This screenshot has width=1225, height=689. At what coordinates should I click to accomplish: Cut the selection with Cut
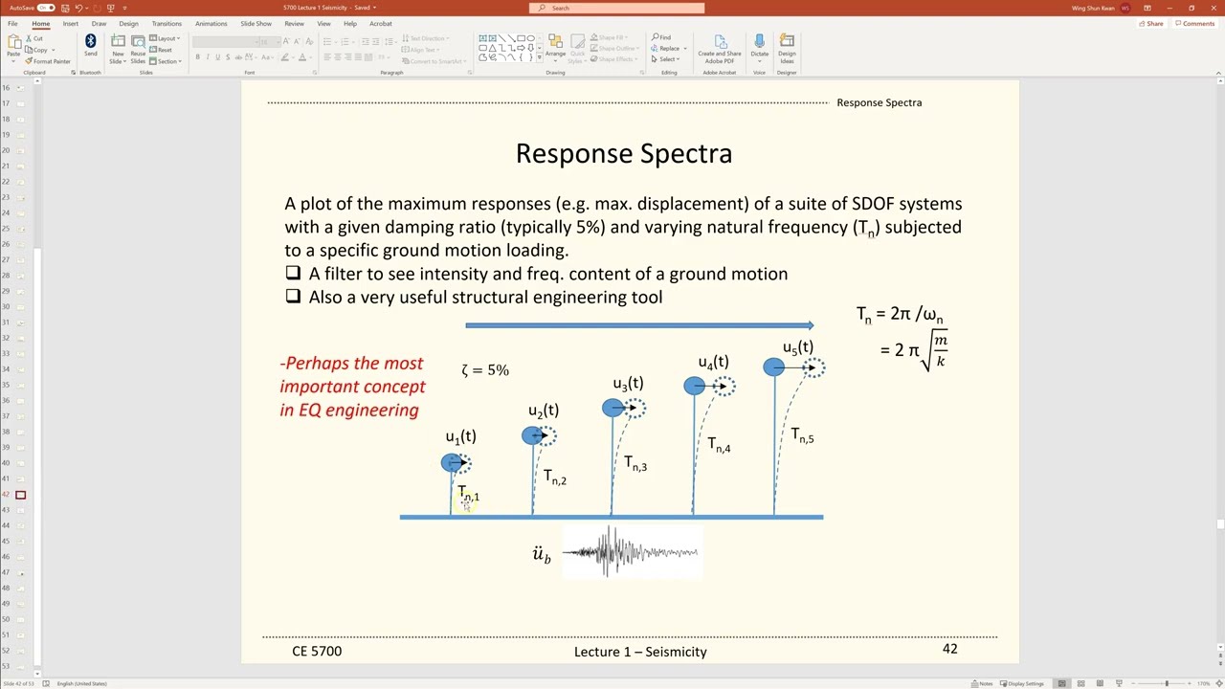pyautogui.click(x=33, y=38)
